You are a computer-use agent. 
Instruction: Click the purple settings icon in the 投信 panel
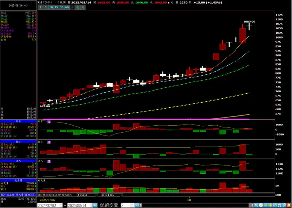click(x=49, y=142)
